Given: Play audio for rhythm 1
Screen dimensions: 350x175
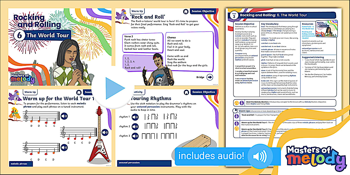Looking at the screenshot, I should click(x=135, y=117).
